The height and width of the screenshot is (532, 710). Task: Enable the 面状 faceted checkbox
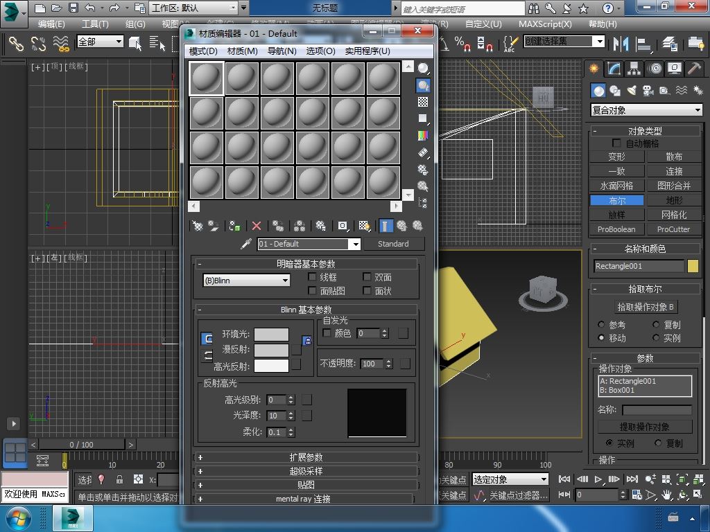367,290
